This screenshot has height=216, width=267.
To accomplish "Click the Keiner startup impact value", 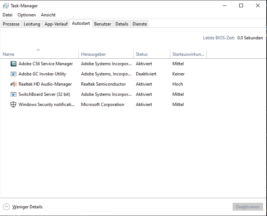I will 179,74.
